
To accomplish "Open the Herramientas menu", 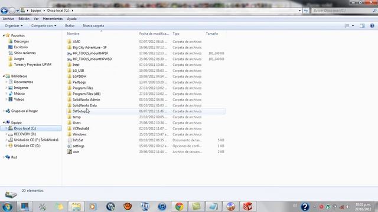I will pos(53,19).
